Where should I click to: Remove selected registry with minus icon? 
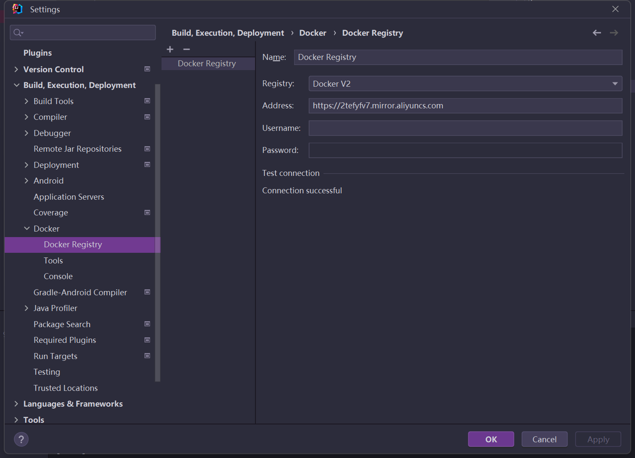pyautogui.click(x=186, y=49)
